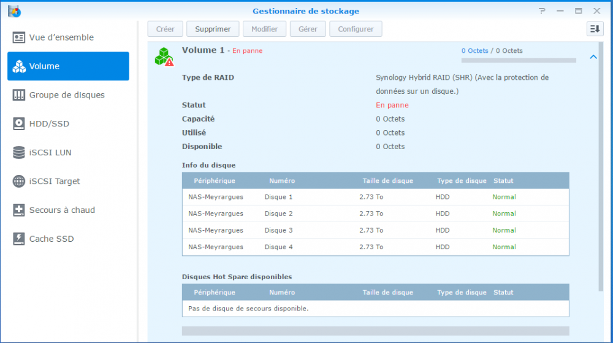Open the help question mark icon

(x=542, y=11)
